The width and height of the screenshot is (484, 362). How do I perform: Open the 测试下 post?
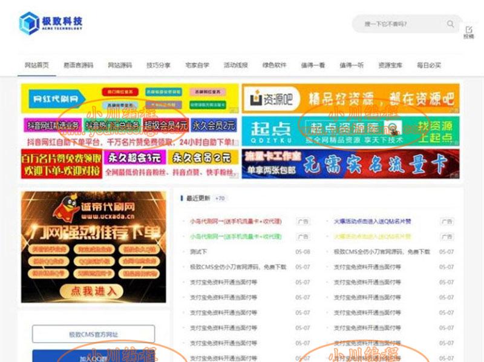pos(198,252)
